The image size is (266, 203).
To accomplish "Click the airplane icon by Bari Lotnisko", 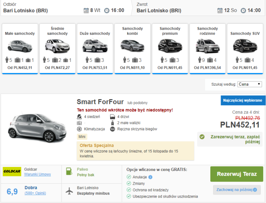I will pos(69,191).
